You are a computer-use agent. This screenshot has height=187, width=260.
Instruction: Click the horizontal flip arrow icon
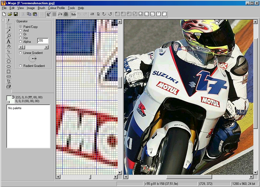click(x=92, y=14)
